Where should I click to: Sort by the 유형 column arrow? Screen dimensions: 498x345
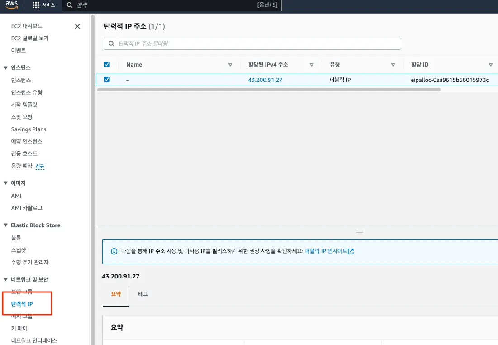pos(393,65)
